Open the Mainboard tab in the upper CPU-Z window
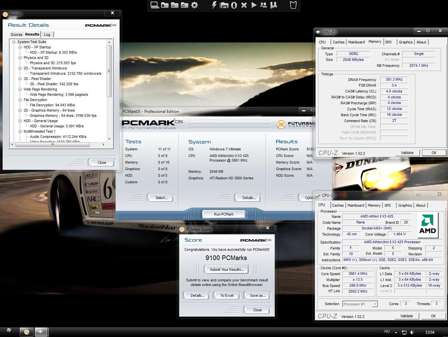Screen dimensions: 448x337 point(356,42)
